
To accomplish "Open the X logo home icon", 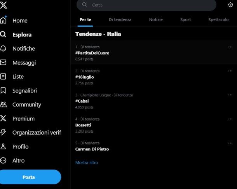I will [3, 5].
